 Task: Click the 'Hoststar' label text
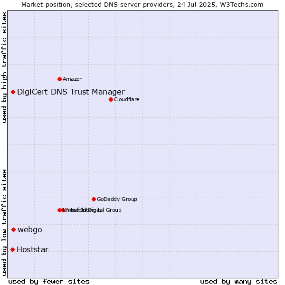[x=32, y=249]
